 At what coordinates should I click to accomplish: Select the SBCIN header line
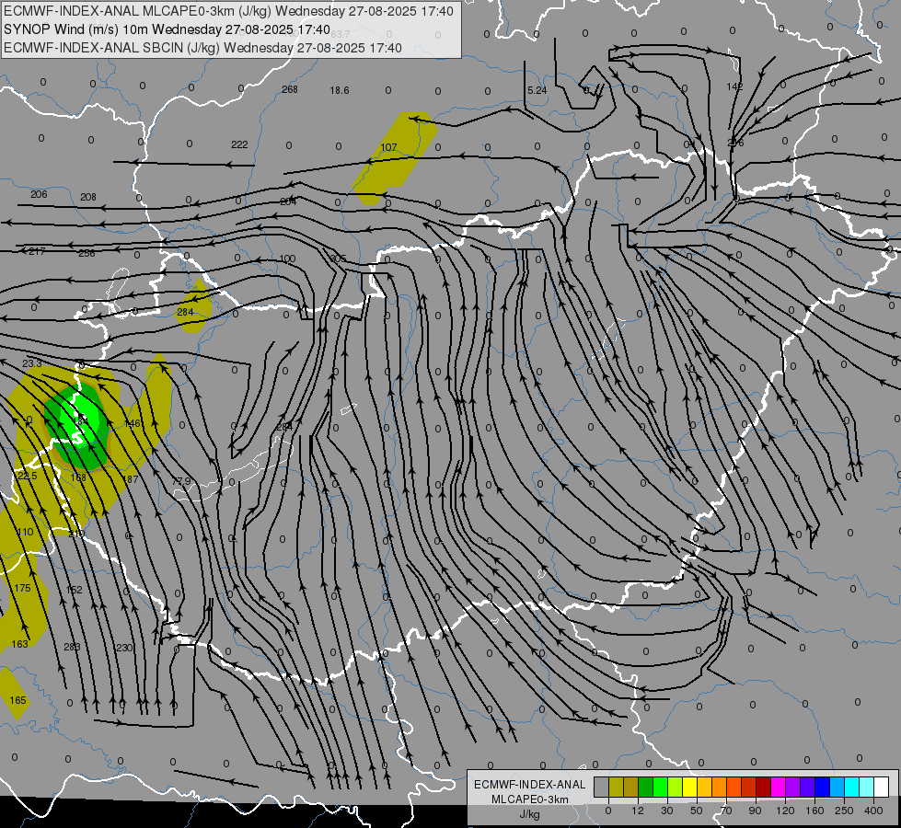click(x=202, y=48)
